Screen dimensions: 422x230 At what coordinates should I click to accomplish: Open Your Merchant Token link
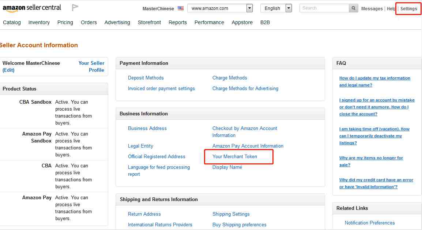(x=235, y=156)
